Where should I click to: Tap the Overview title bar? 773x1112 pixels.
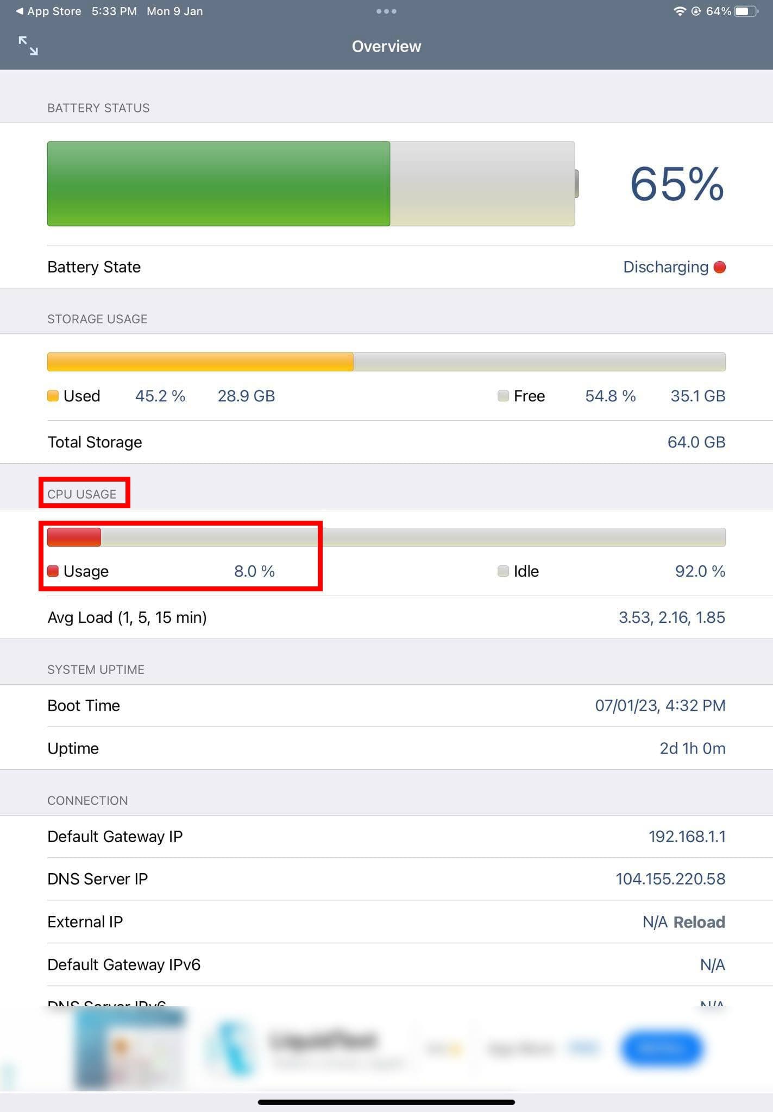point(386,46)
